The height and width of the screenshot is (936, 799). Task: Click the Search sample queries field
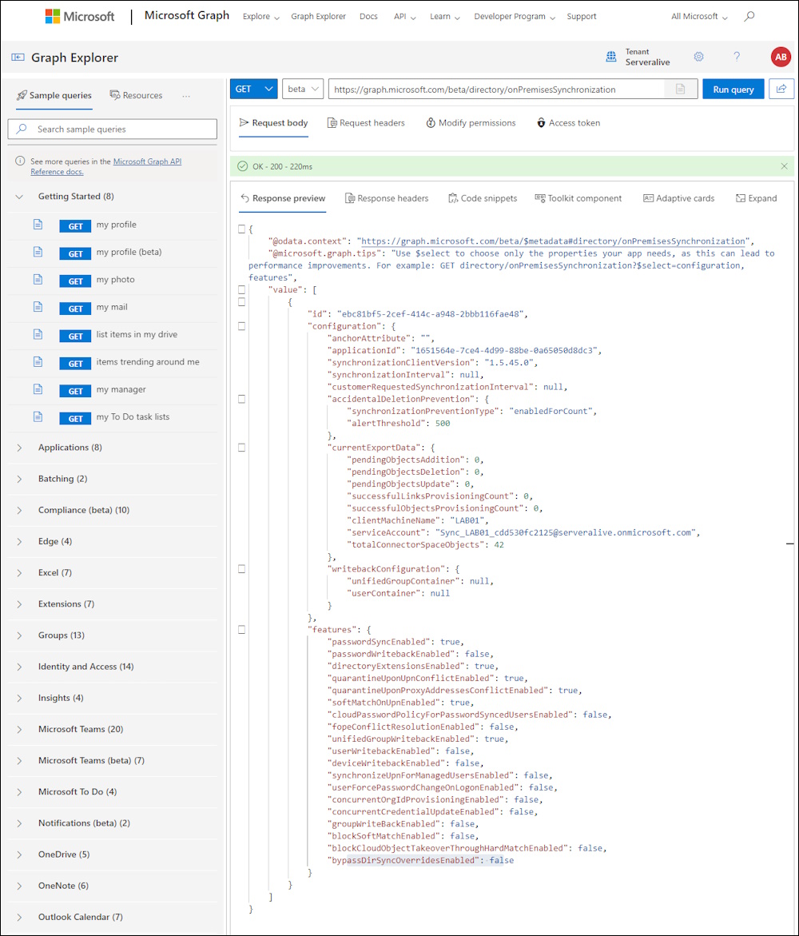click(x=112, y=129)
